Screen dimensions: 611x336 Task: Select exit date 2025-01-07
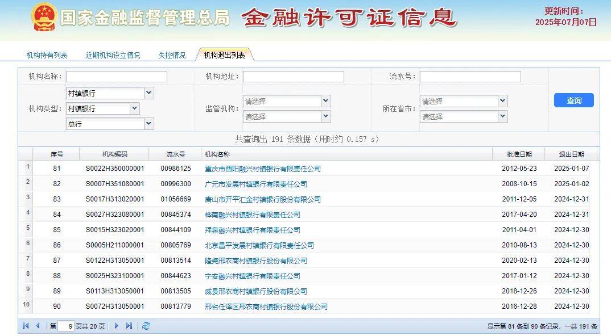(572, 169)
